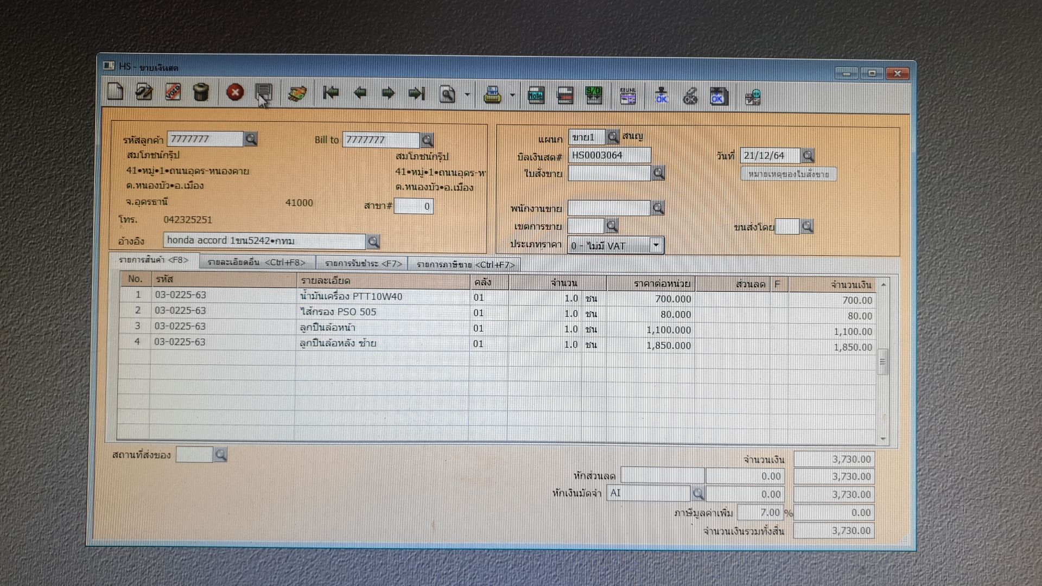Click the VOID document stamp icon
1042x586 pixels.
[173, 92]
